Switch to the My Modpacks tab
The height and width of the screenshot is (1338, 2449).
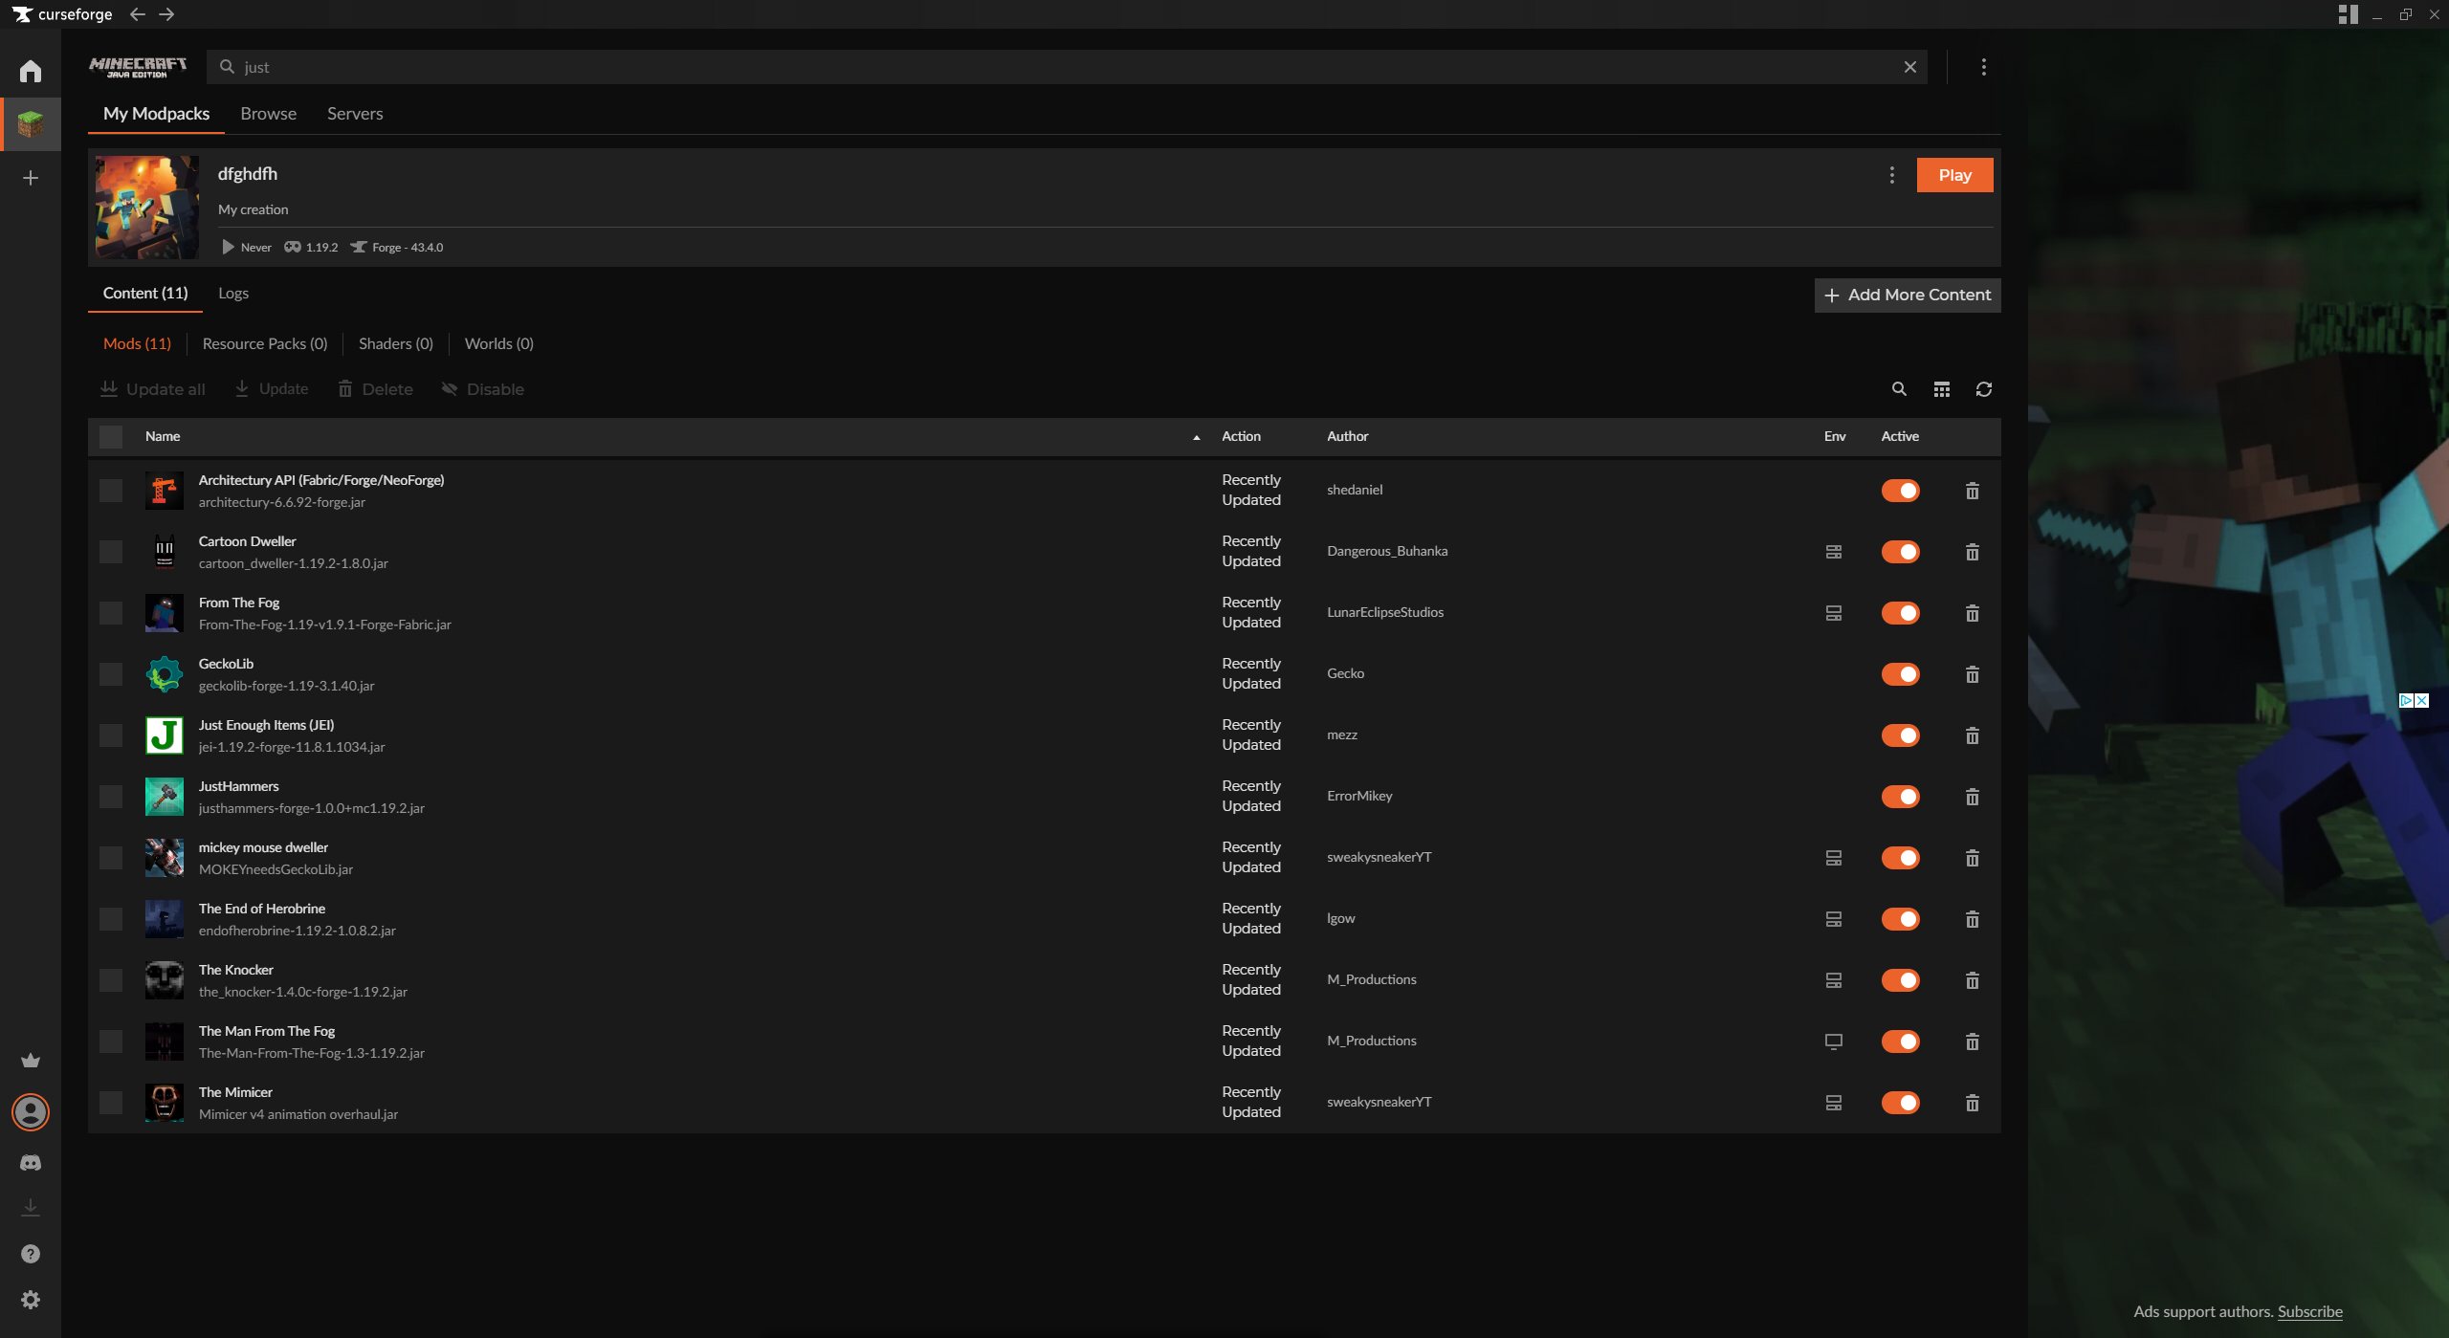(x=156, y=114)
